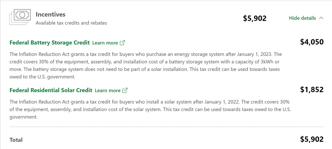Click the Available tax credits and rebates subtitle

(x=71, y=23)
